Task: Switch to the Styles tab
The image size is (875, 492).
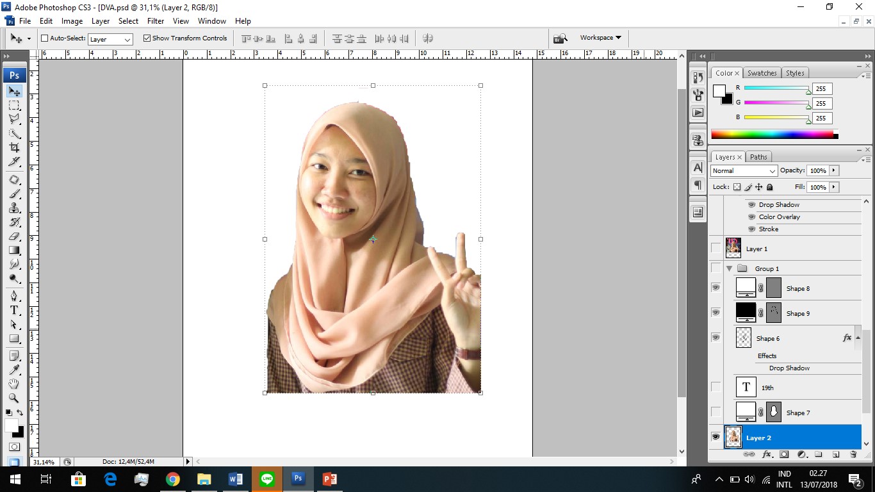Action: click(795, 73)
